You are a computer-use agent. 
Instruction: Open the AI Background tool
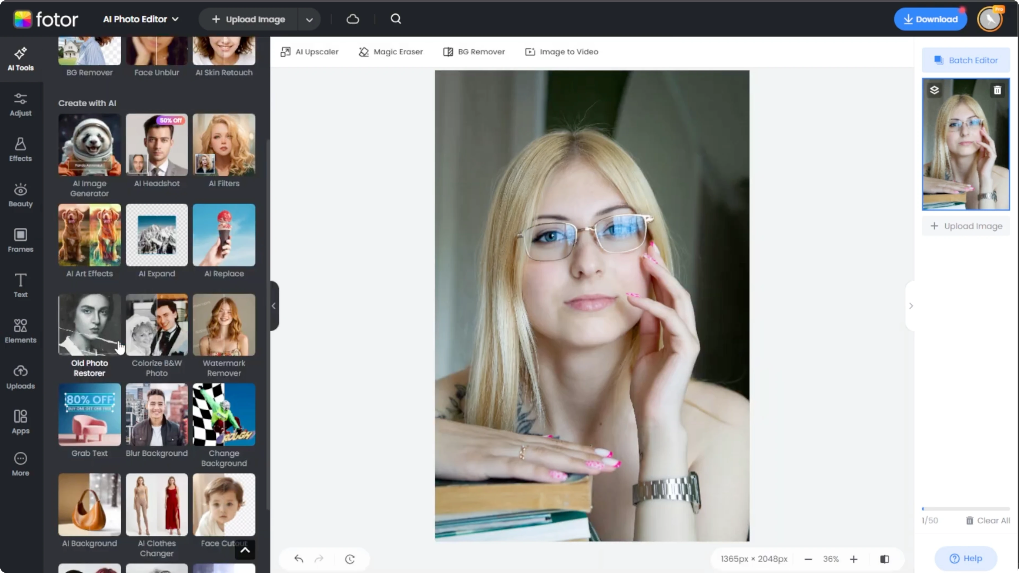89,510
